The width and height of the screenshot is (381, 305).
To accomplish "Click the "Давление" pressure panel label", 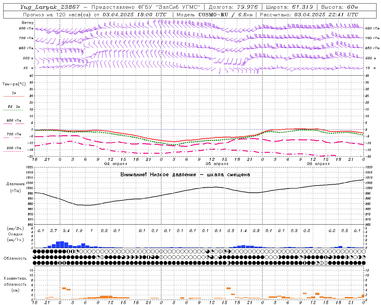I will [15, 184].
